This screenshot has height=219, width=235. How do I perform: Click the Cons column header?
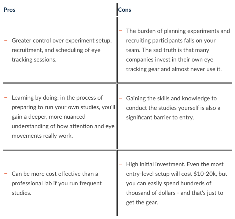pos(124,10)
